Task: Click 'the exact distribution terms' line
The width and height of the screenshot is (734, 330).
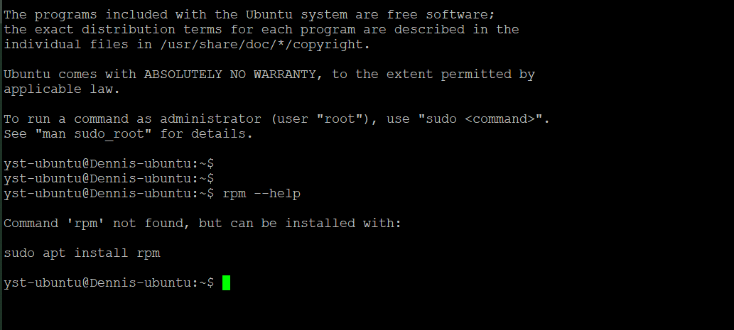Action: [261, 29]
